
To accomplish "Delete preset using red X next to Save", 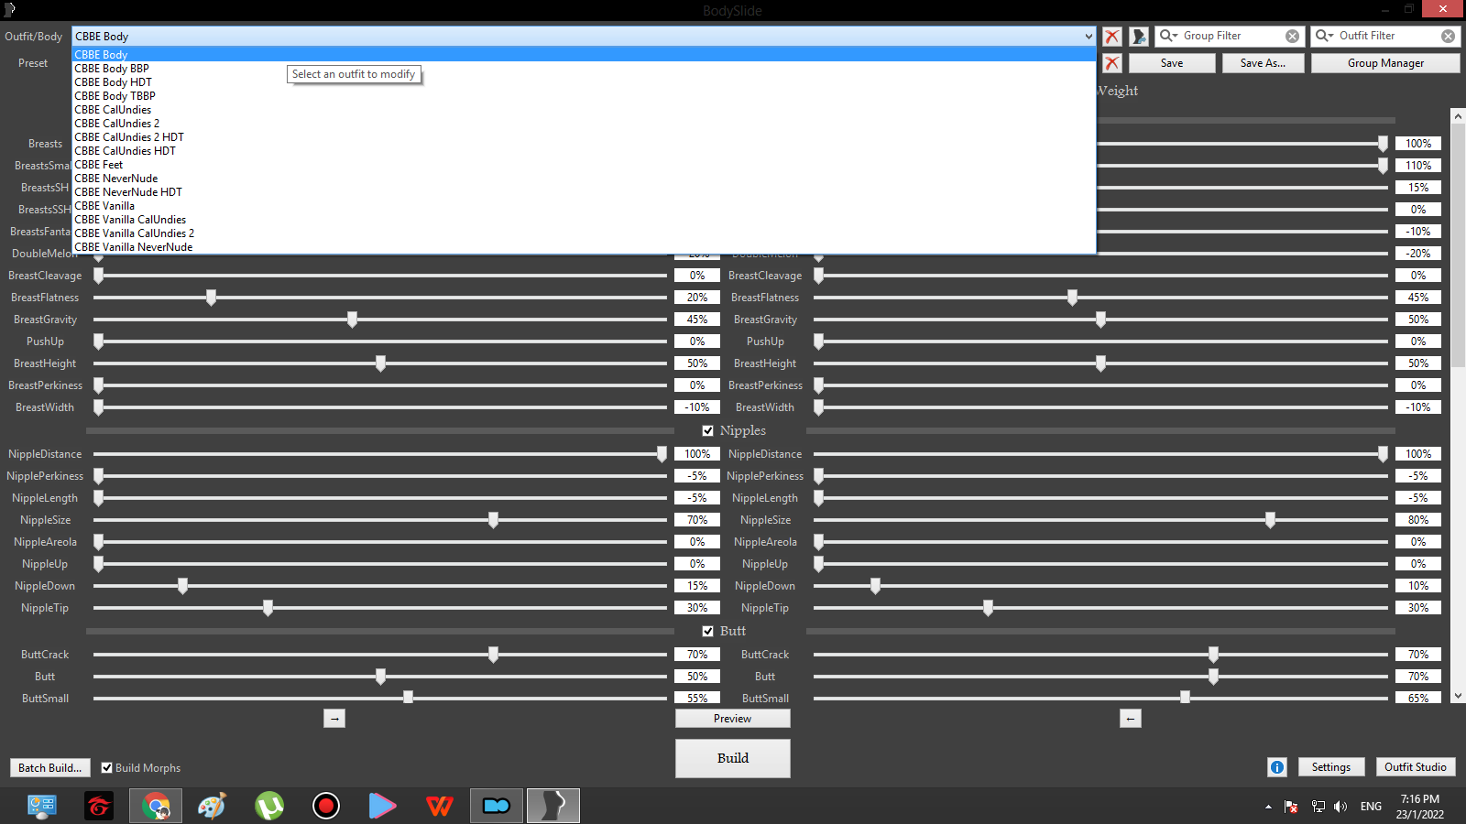I will tap(1111, 63).
